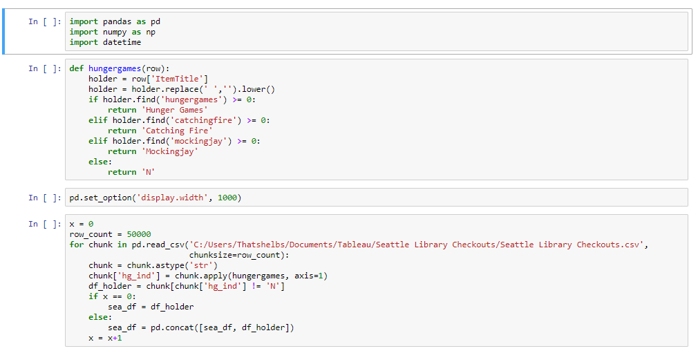
Task: Click the pd.concat([sea_df, df_holder]) line
Action: coord(201,327)
